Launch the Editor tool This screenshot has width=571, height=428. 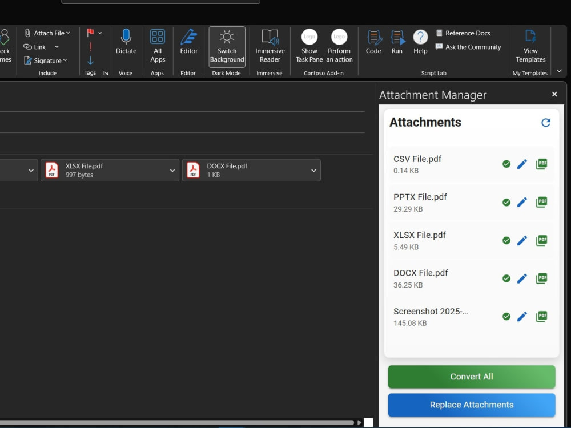tap(188, 42)
